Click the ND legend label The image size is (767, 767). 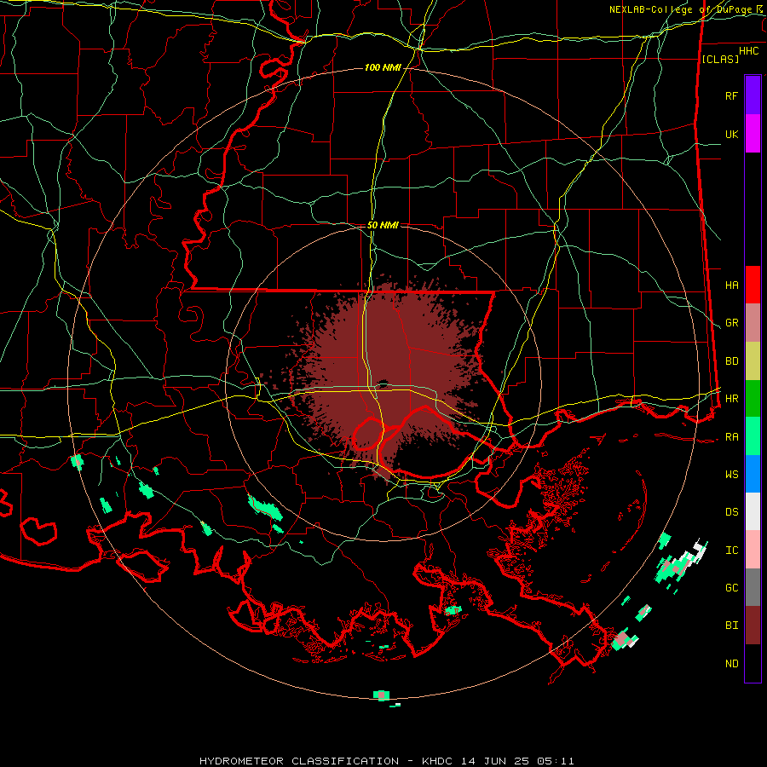(x=731, y=664)
